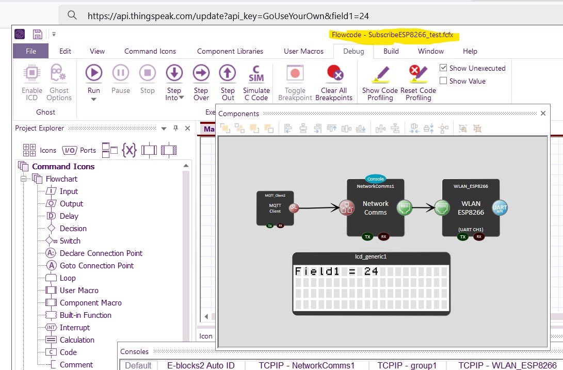Enable the Show Value checkbox
Image resolution: width=563 pixels, height=370 pixels.
443,81
